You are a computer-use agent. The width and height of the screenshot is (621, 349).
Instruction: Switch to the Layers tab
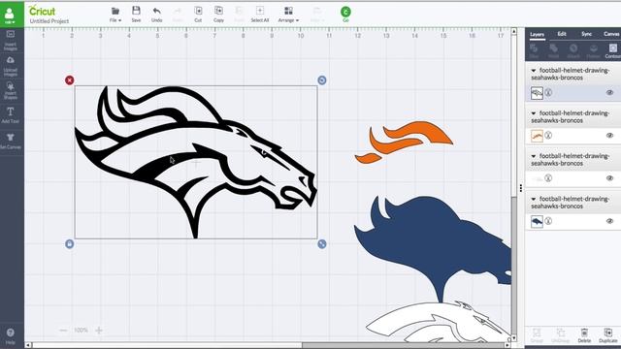(x=537, y=35)
